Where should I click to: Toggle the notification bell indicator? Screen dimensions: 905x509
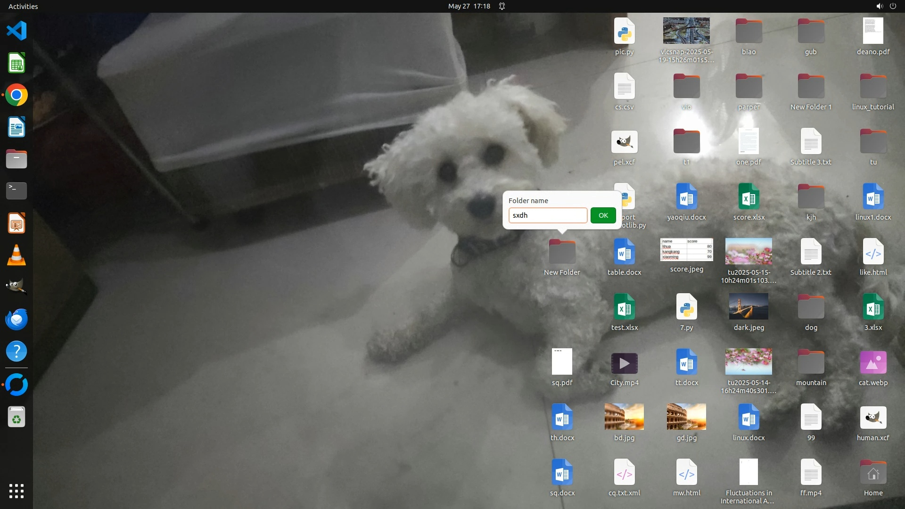[502, 6]
